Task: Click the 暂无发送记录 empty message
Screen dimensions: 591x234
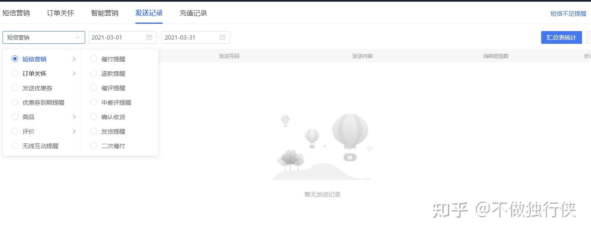Action: 322,194
